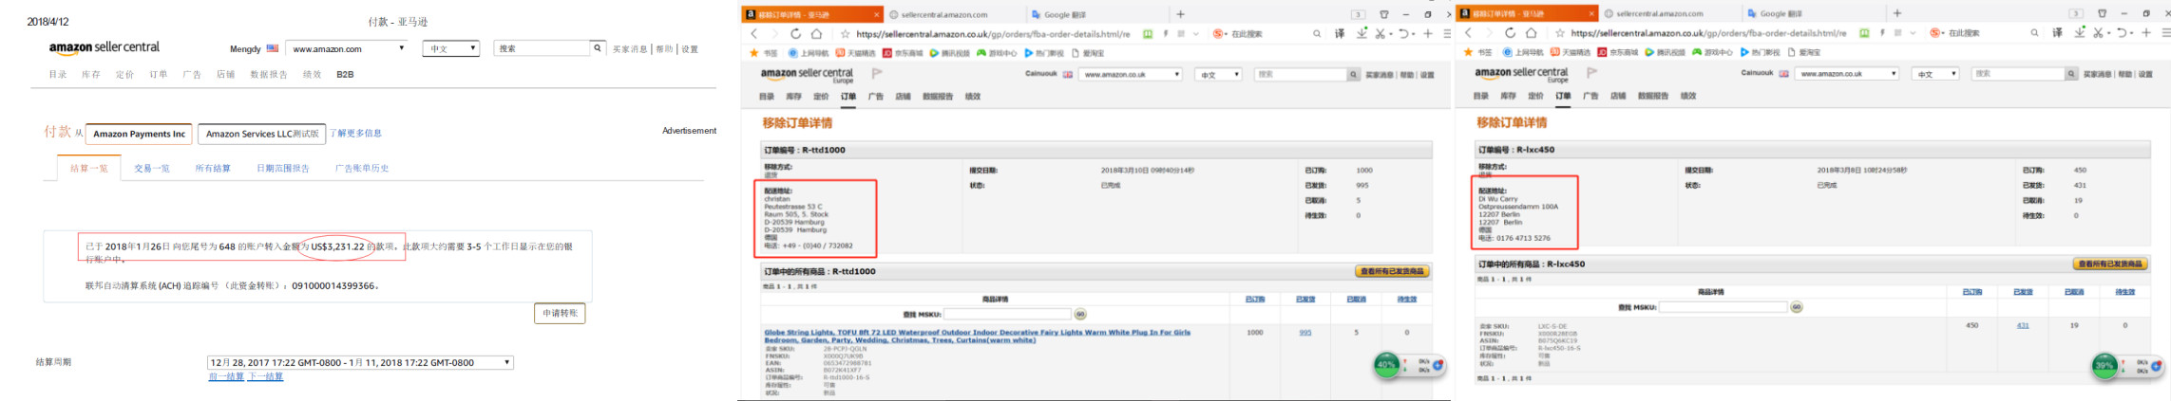Click the translate 译 icon in R-lxc450 window toolbar
Screen dimensions: 2171x401
click(x=2057, y=33)
